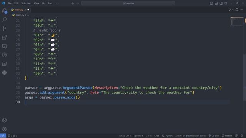Open the File menu
246x138 pixels.
(10, 3)
